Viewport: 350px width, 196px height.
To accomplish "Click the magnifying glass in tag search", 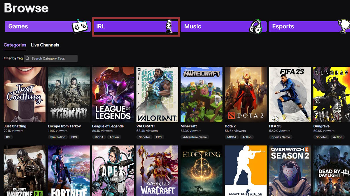I will click(27, 58).
